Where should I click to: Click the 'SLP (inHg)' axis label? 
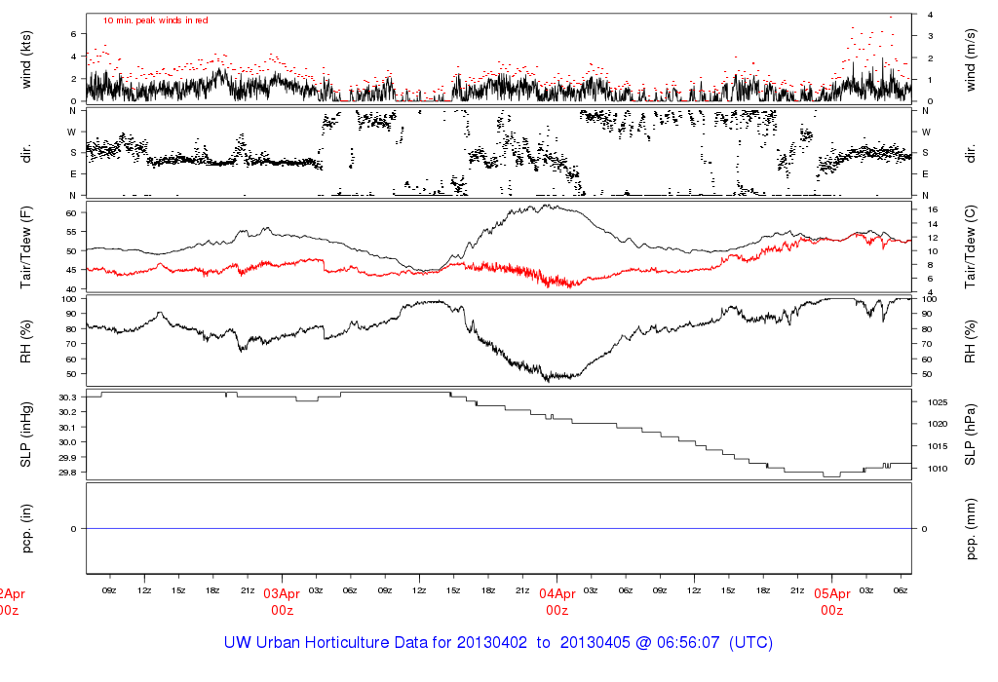click(x=26, y=435)
